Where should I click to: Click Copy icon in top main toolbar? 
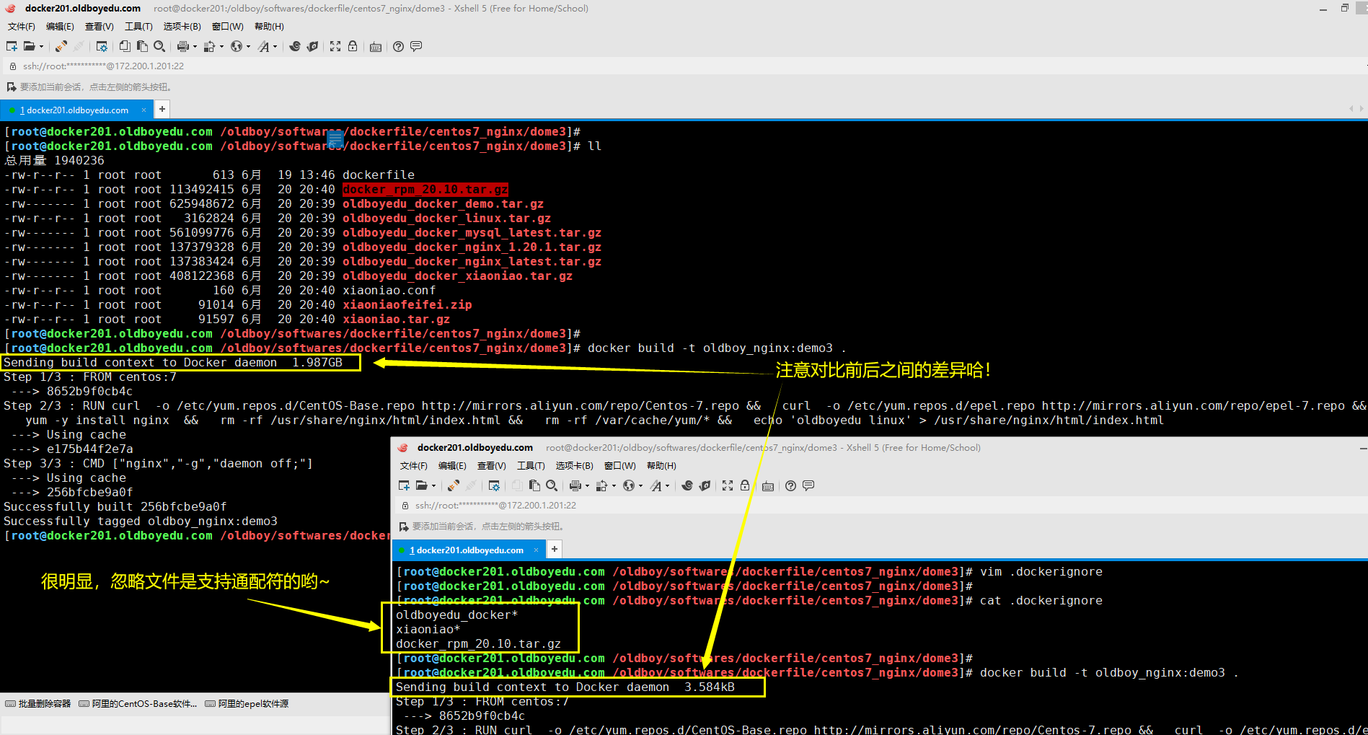[125, 46]
